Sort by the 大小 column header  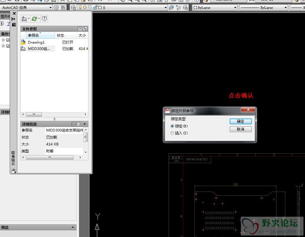(82, 35)
